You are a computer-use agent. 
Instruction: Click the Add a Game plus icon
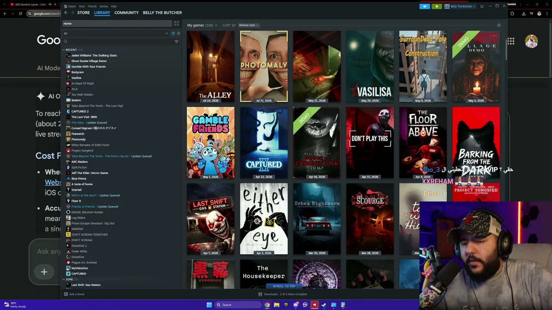[66, 294]
